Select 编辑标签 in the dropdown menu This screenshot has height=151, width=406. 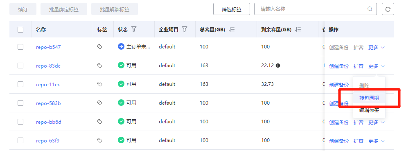pos(369,111)
